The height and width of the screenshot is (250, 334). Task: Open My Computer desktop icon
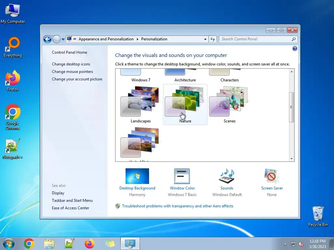pyautogui.click(x=13, y=14)
